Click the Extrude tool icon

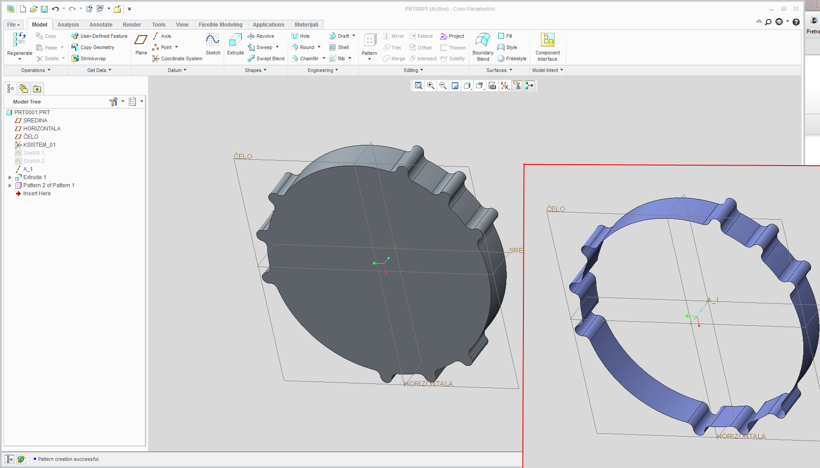pyautogui.click(x=235, y=40)
